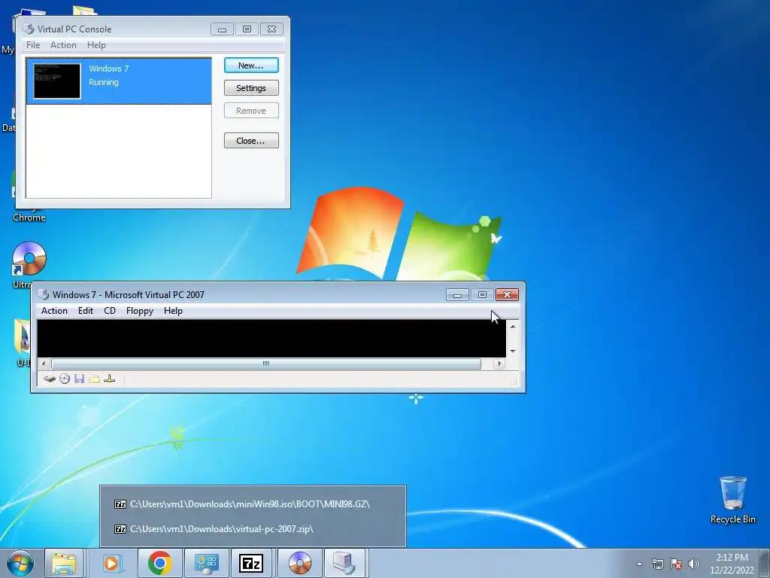Show hidden system tray icons
Viewport: 770px width, 578px height.
point(639,564)
